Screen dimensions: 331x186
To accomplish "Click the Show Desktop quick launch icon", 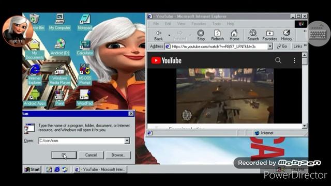I will (x=49, y=169).
